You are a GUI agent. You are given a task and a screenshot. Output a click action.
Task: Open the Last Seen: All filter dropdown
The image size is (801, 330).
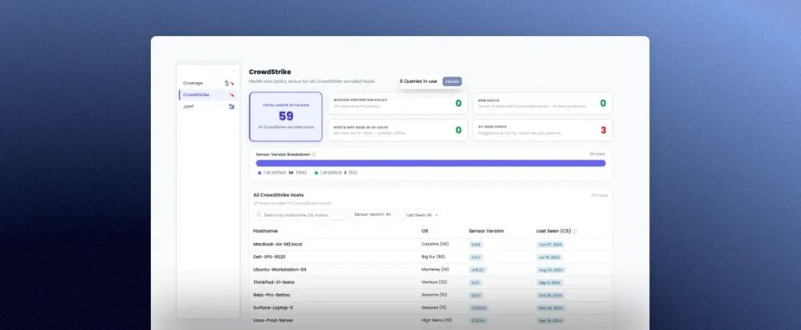pos(422,215)
